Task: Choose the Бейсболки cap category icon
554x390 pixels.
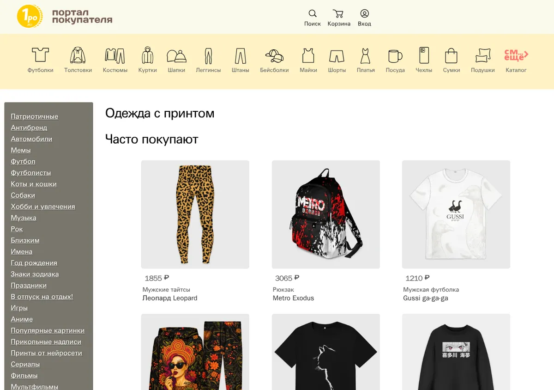Action: pyautogui.click(x=274, y=56)
